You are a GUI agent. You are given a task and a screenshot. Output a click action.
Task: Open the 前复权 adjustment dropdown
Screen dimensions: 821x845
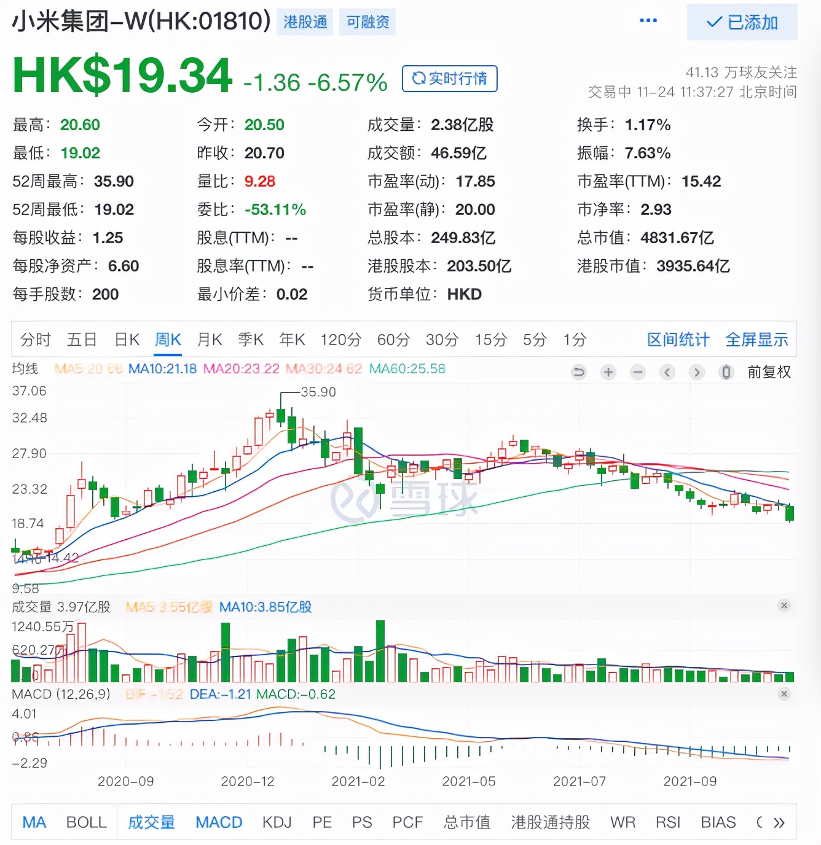click(769, 372)
